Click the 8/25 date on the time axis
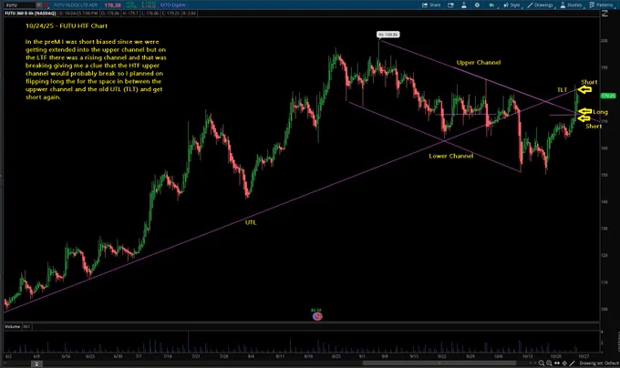 [x=336, y=356]
